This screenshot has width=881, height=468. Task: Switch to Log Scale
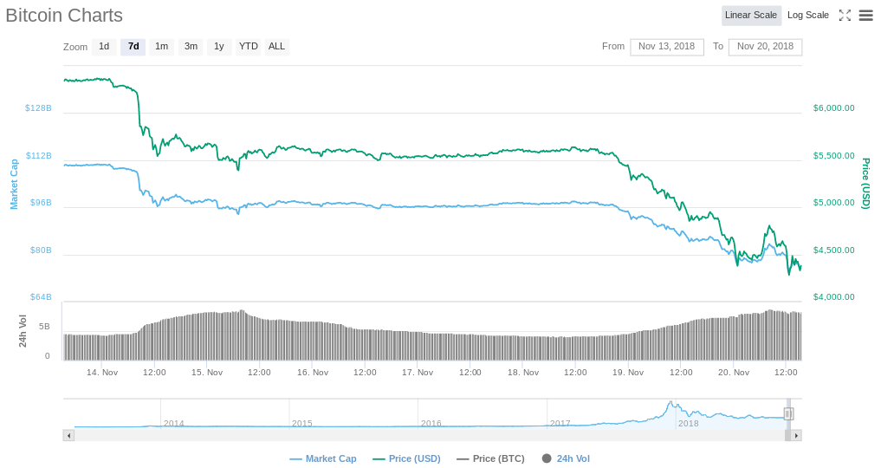[808, 16]
